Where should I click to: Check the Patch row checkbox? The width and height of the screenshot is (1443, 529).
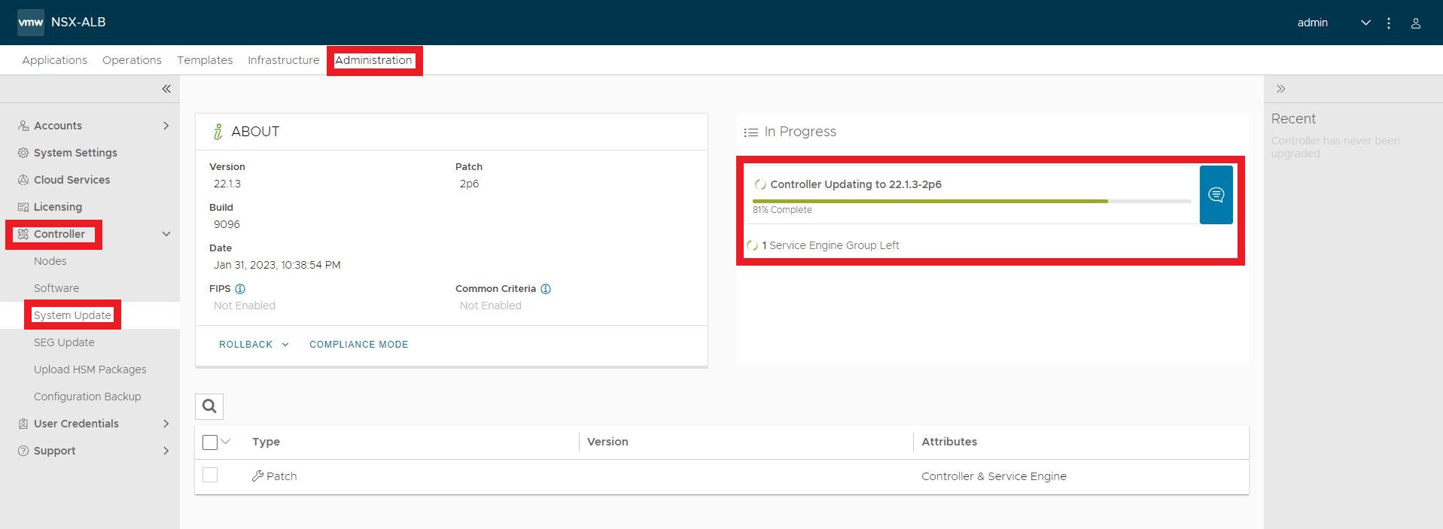(210, 475)
